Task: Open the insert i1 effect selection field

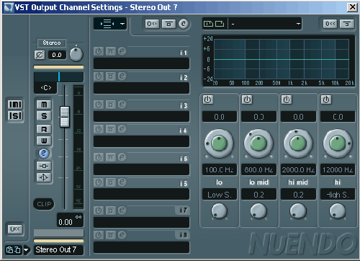Action: click(x=141, y=63)
